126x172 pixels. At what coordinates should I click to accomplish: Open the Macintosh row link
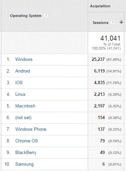click(25, 106)
